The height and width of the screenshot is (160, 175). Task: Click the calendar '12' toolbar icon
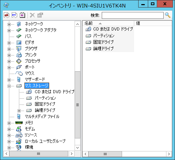22,15
